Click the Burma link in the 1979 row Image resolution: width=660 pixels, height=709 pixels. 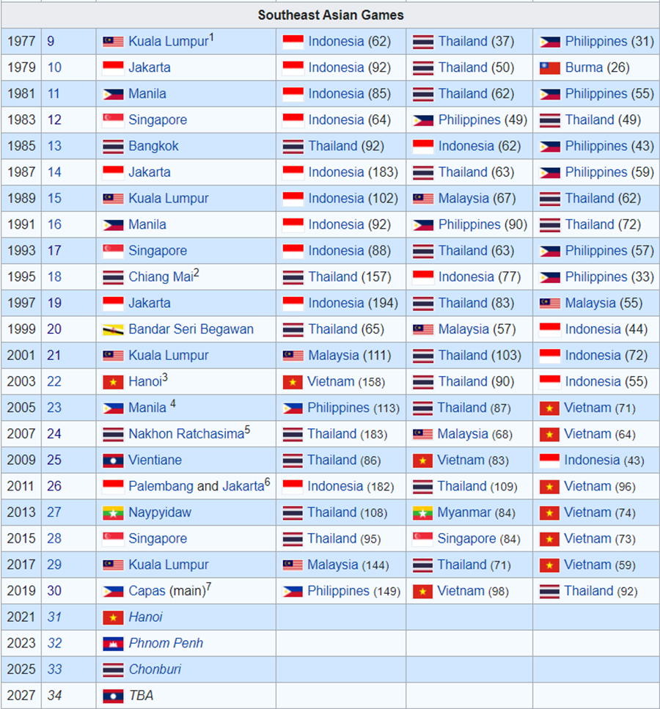pos(584,68)
